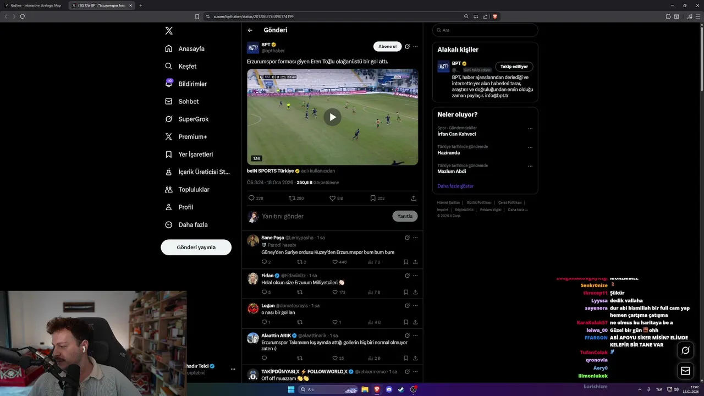Open more options on BPT's post
This screenshot has height=396, width=704.
click(415, 47)
